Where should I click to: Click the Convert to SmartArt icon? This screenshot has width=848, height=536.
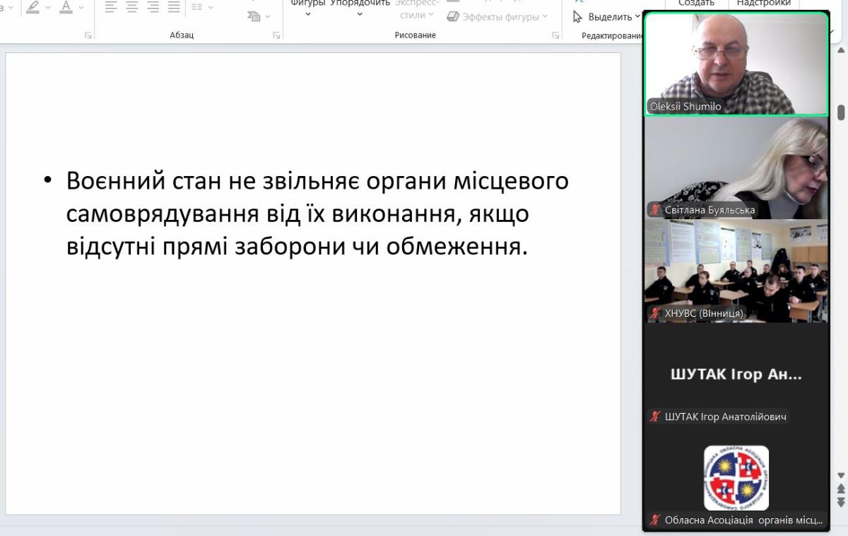click(x=254, y=16)
